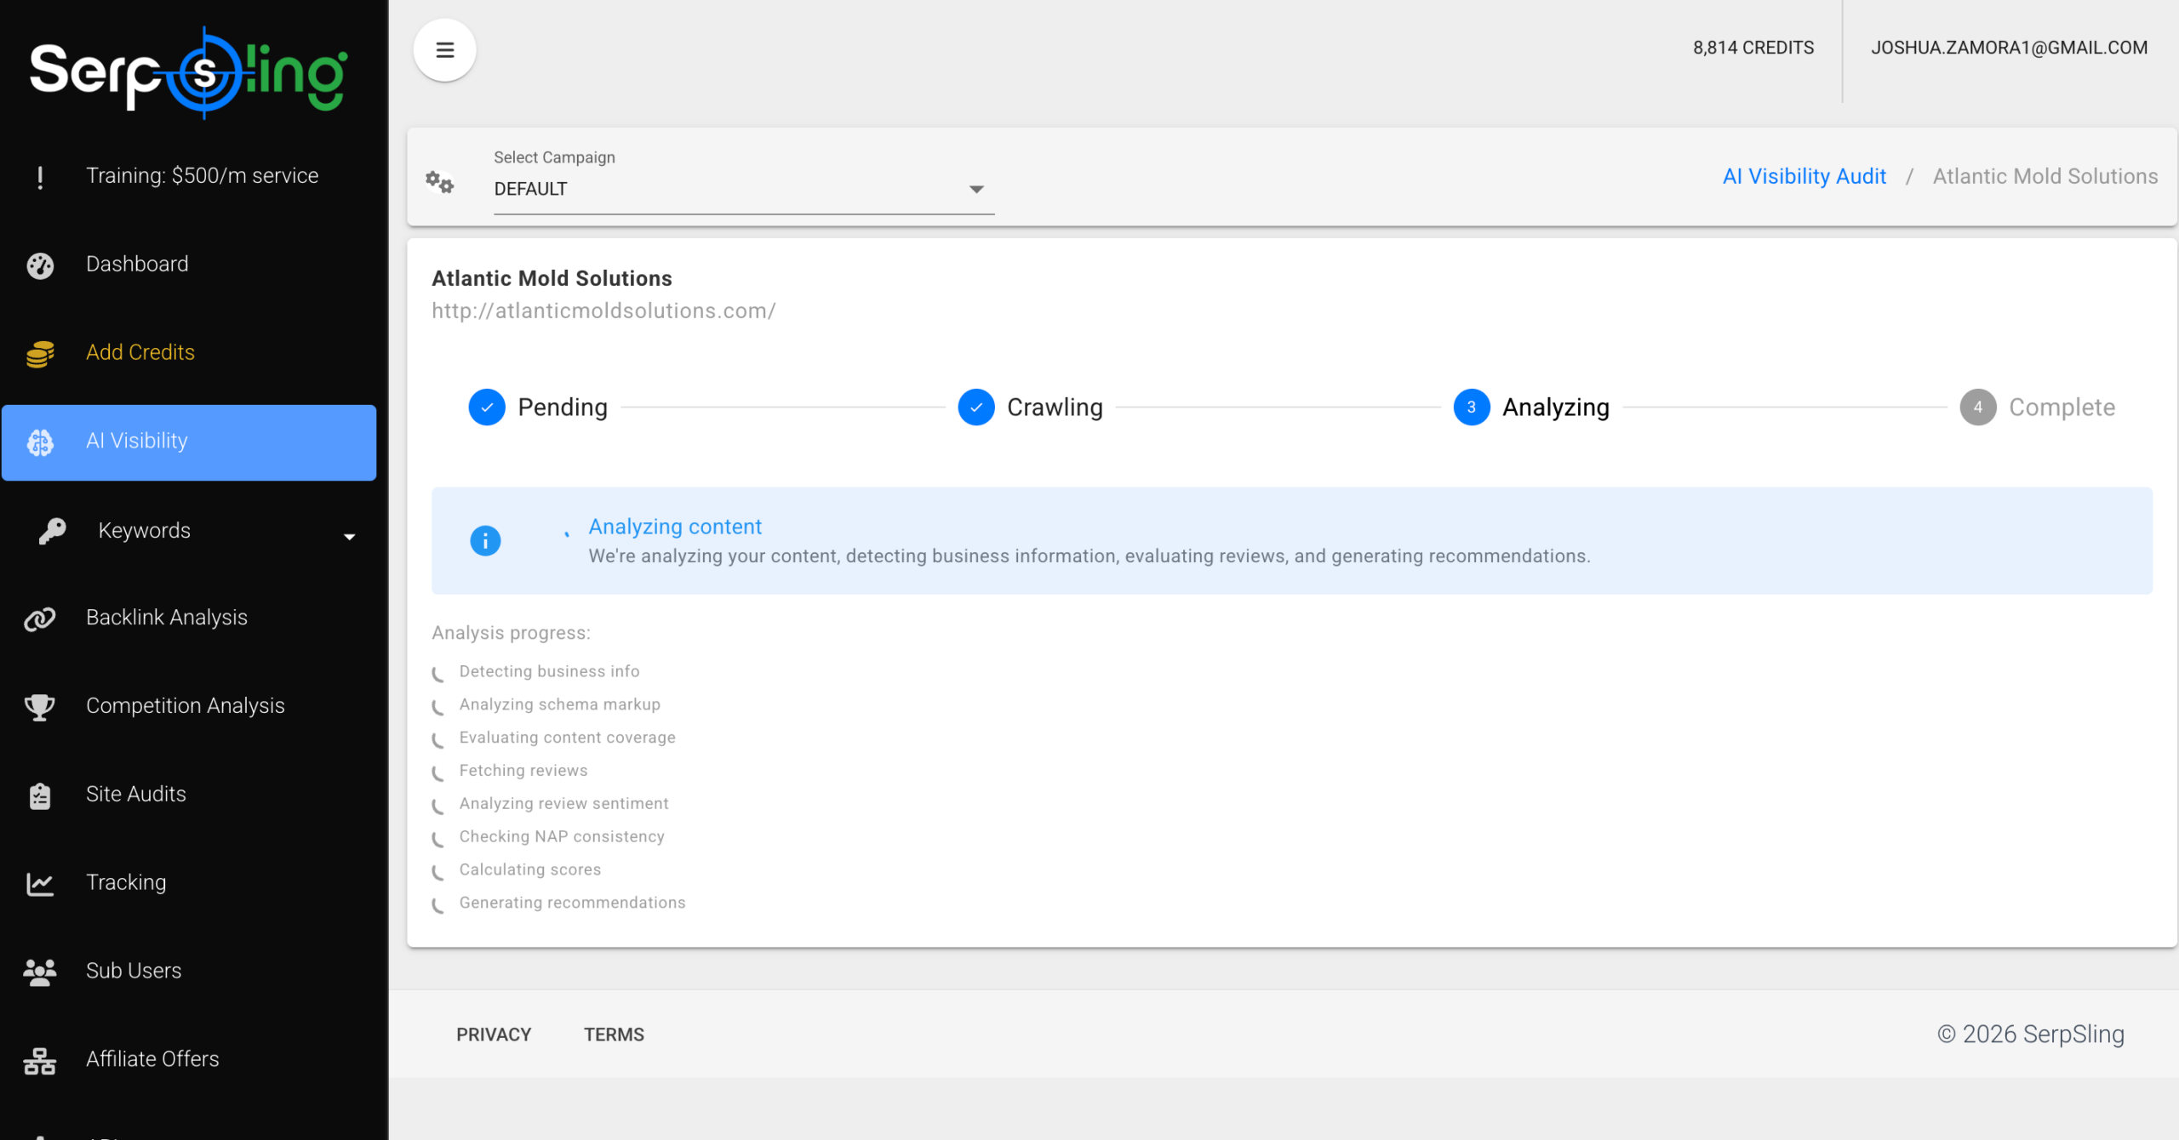
Task: Click the AI Visibility brain icon
Action: [x=40, y=442]
